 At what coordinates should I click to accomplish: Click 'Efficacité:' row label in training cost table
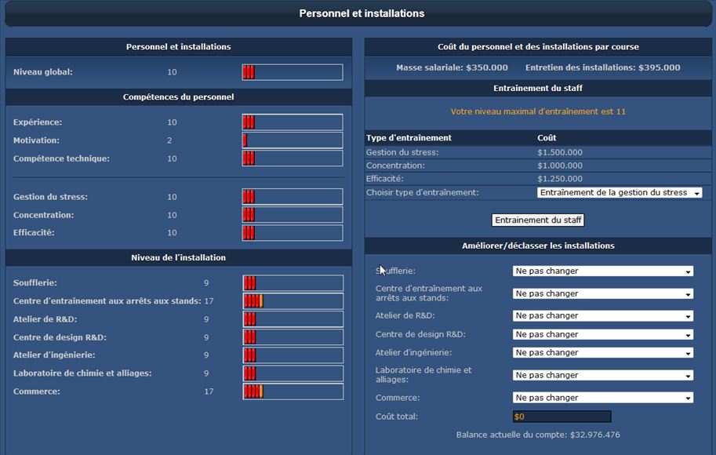[x=384, y=179]
